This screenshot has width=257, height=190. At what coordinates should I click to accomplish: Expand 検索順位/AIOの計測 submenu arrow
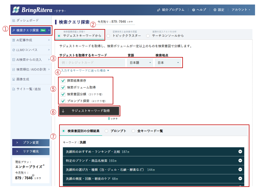49,69
